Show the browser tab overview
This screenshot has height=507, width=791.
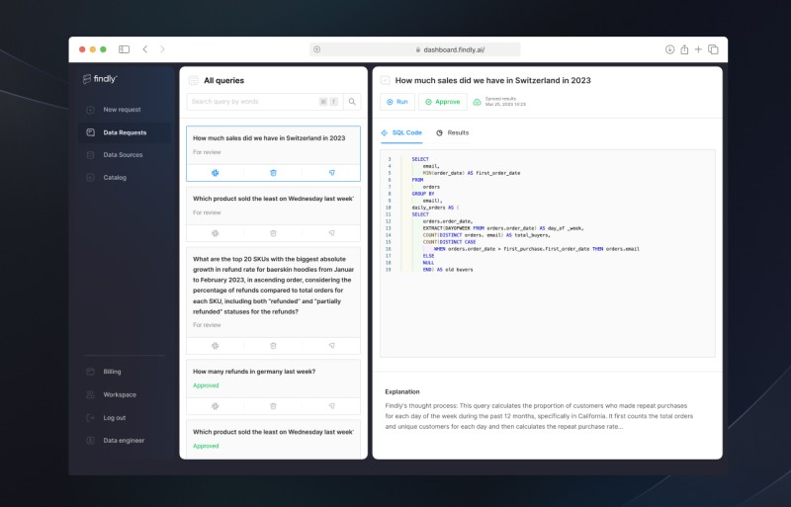click(x=713, y=49)
